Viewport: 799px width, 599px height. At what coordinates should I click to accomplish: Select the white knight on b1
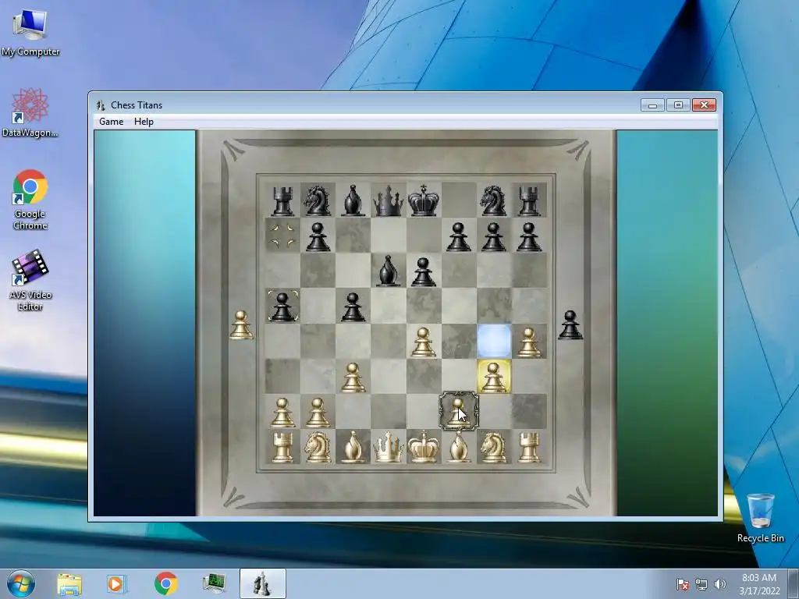(318, 447)
